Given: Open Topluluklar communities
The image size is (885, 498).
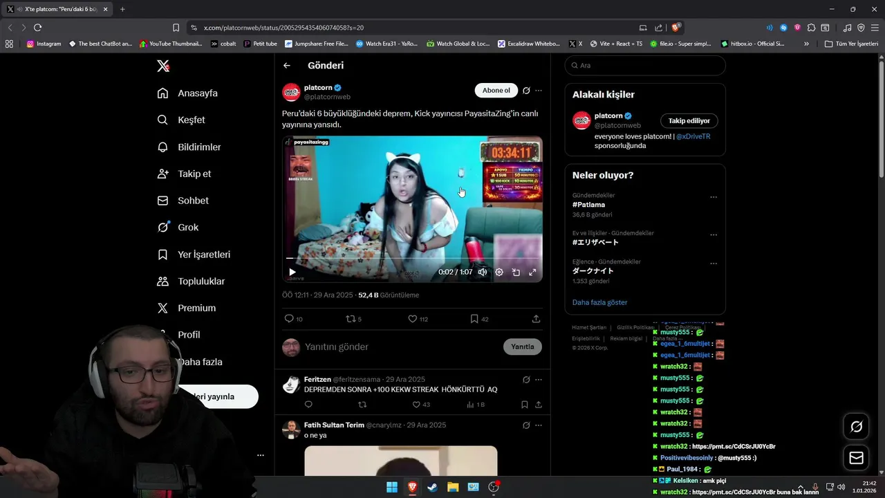Looking at the screenshot, I should pyautogui.click(x=191, y=282).
